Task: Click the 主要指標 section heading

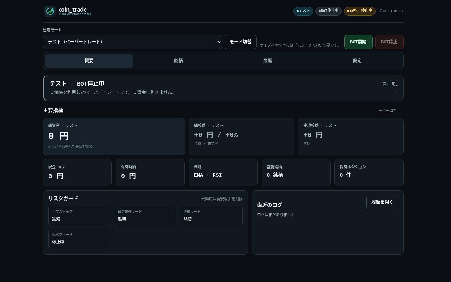Action: (x=53, y=111)
